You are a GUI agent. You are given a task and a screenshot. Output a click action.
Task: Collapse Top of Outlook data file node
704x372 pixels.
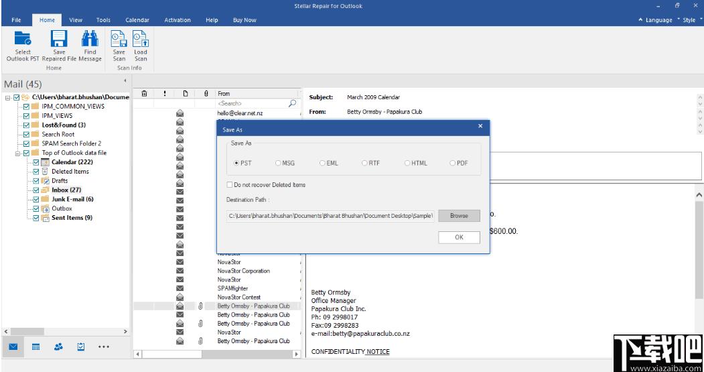point(17,153)
